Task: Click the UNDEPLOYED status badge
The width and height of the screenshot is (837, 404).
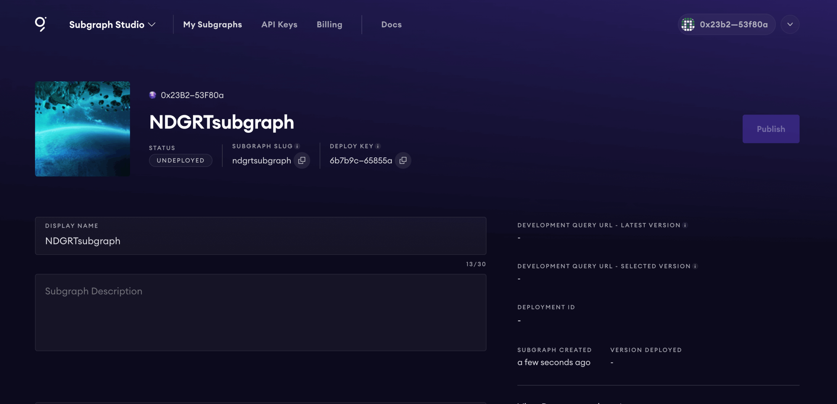Action: click(180, 161)
